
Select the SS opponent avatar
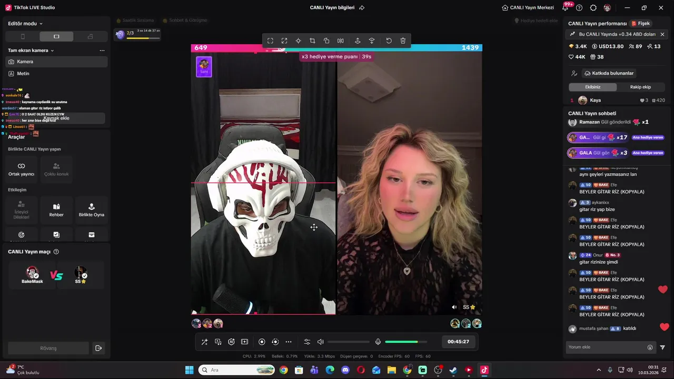pyautogui.click(x=81, y=275)
